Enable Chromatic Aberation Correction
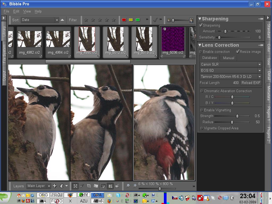The image size is (272, 204). tap(202, 91)
